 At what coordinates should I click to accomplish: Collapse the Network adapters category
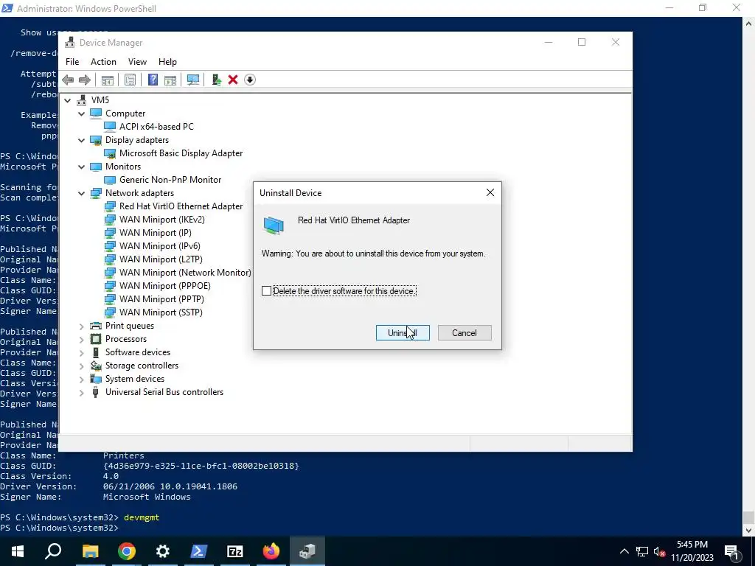[81, 193]
